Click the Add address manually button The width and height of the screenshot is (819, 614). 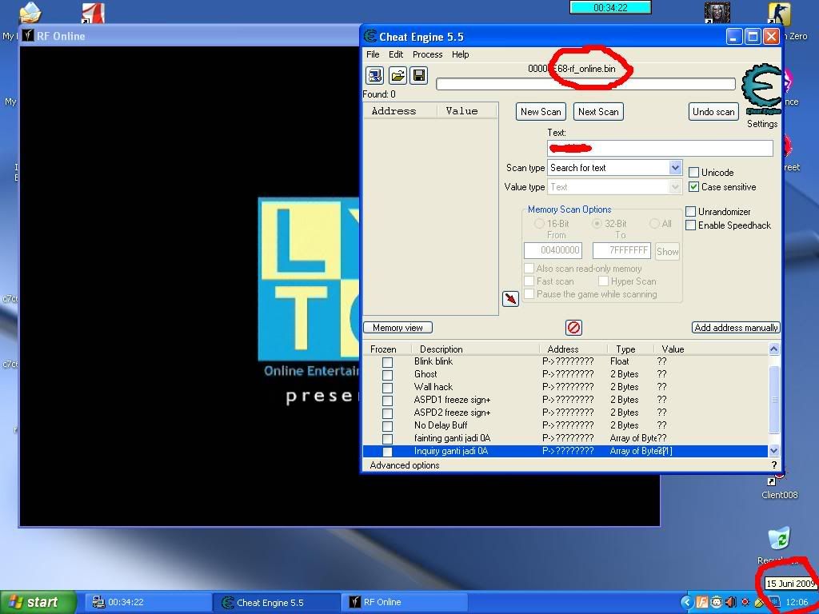coord(735,328)
